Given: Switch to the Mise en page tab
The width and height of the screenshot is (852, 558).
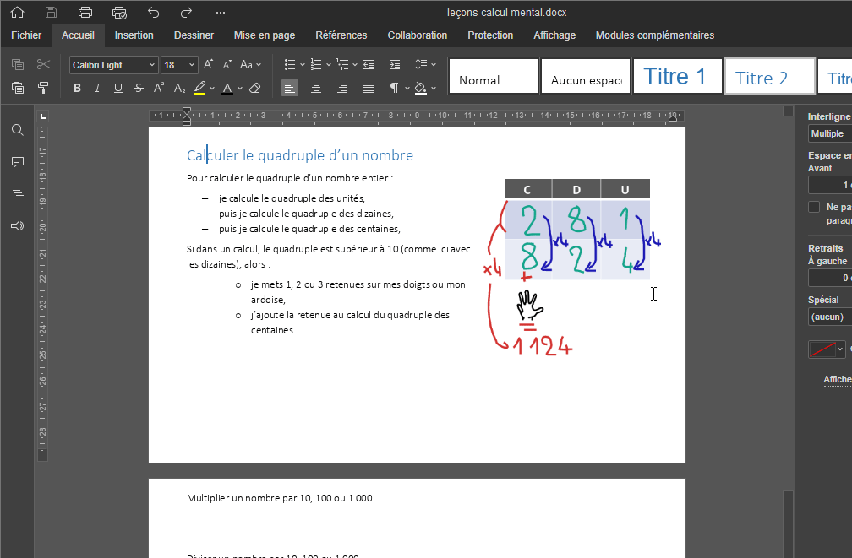Looking at the screenshot, I should tap(264, 35).
